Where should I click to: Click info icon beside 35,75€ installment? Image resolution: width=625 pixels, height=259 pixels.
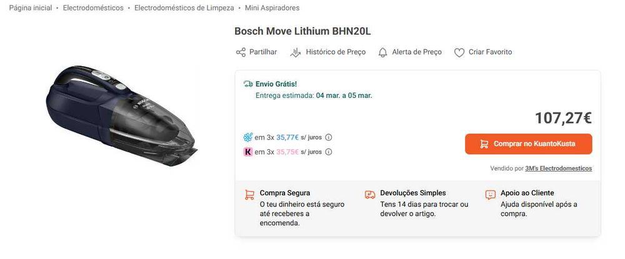pos(329,152)
